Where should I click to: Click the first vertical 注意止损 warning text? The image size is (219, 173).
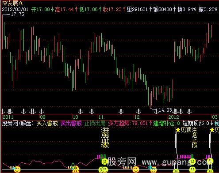coord(105,138)
